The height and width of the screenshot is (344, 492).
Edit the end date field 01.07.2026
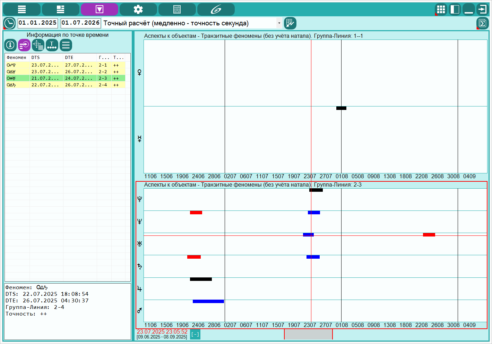tap(81, 23)
